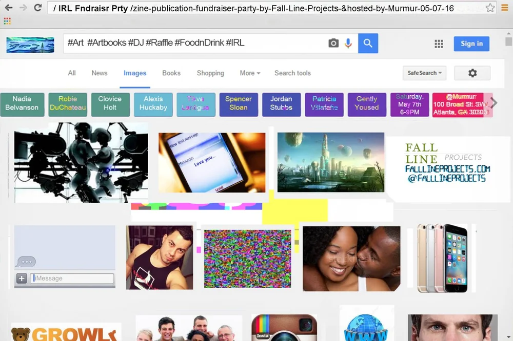Open the futuristic city landscape image

[x=331, y=162]
